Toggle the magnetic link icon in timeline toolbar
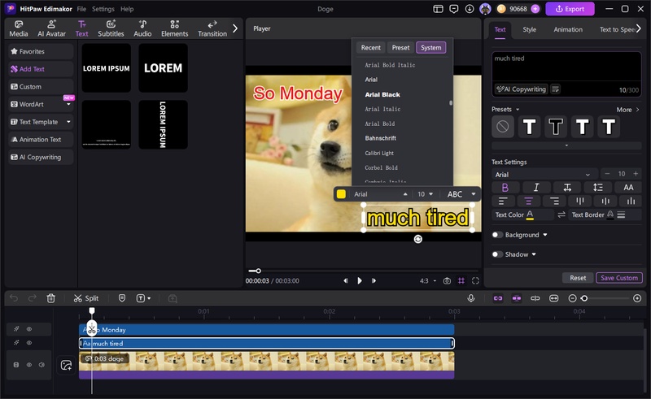The height and width of the screenshot is (399, 651). [x=498, y=298]
